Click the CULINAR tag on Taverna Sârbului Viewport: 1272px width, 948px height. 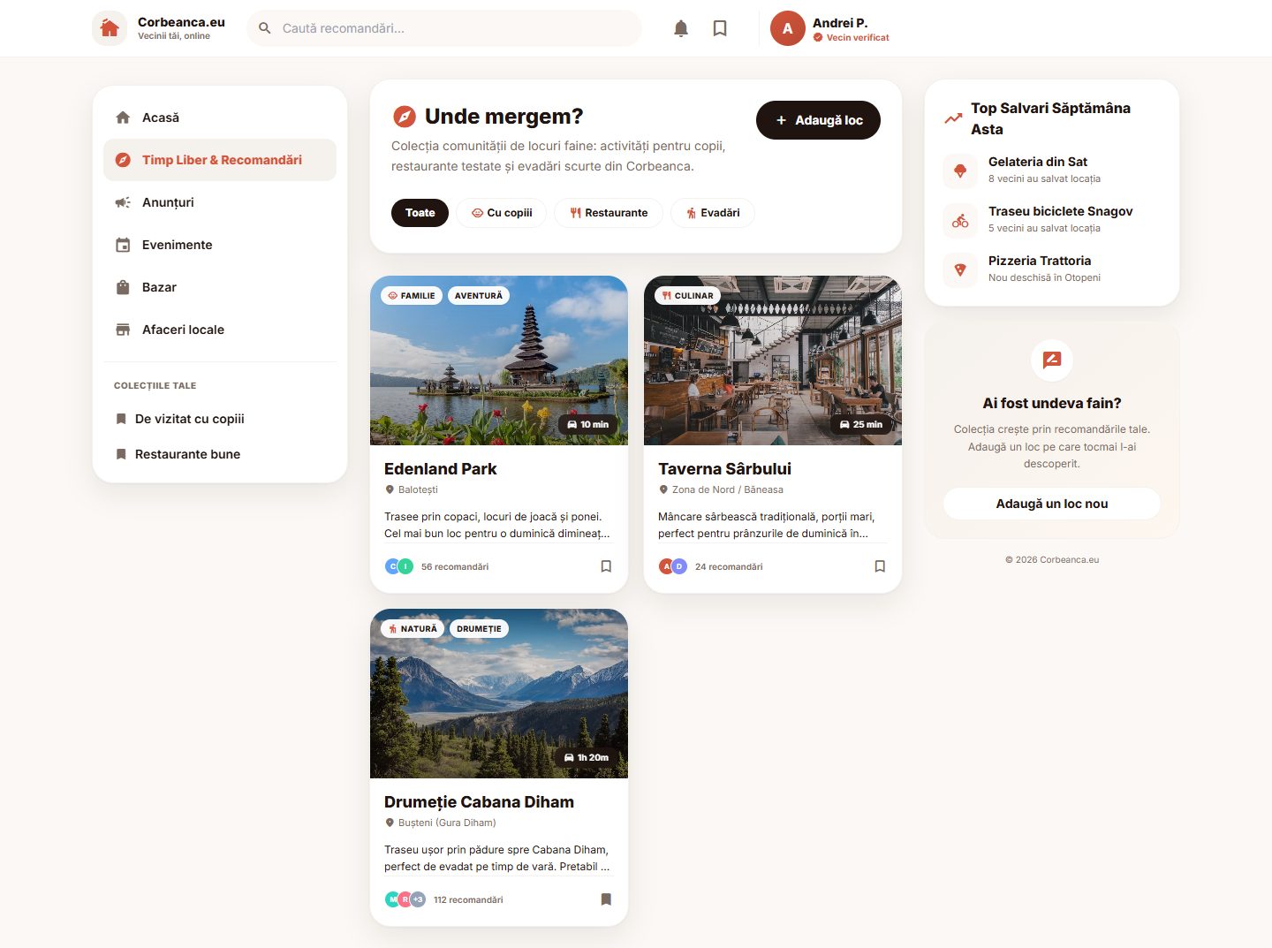click(687, 296)
